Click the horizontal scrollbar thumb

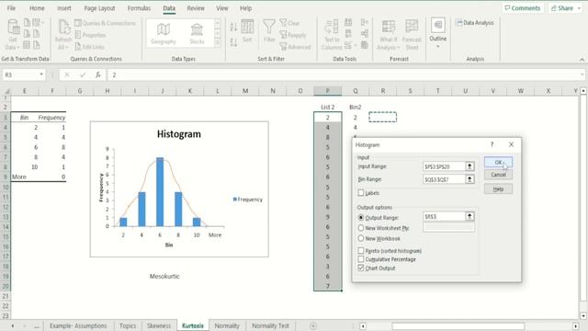(458, 326)
